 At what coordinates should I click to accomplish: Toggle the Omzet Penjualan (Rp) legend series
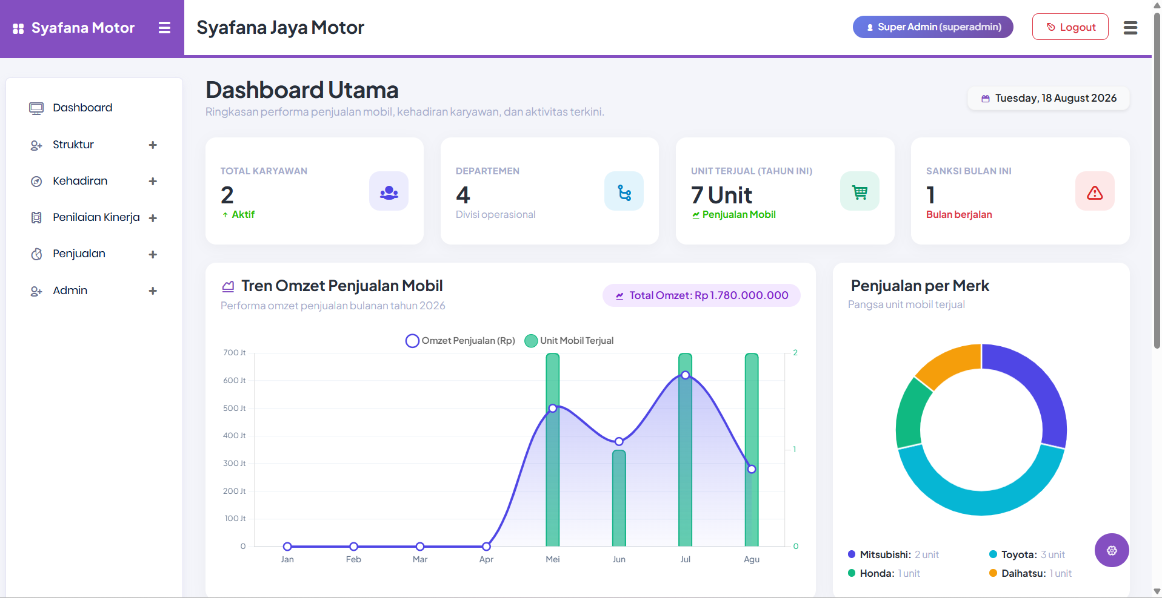[460, 341]
